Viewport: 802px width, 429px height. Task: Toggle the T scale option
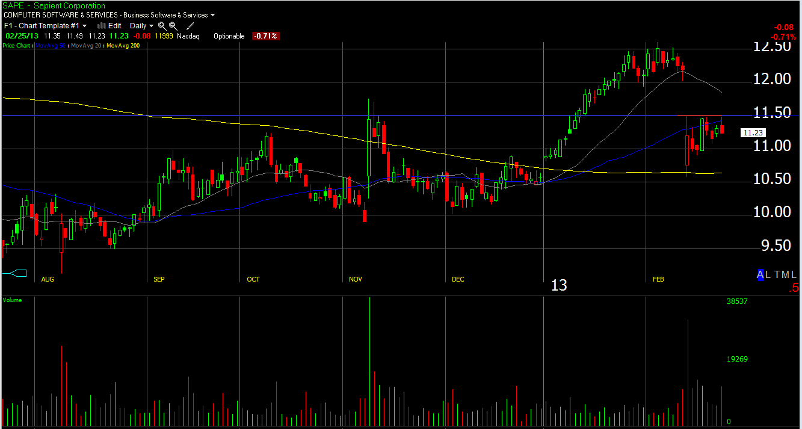tap(777, 274)
